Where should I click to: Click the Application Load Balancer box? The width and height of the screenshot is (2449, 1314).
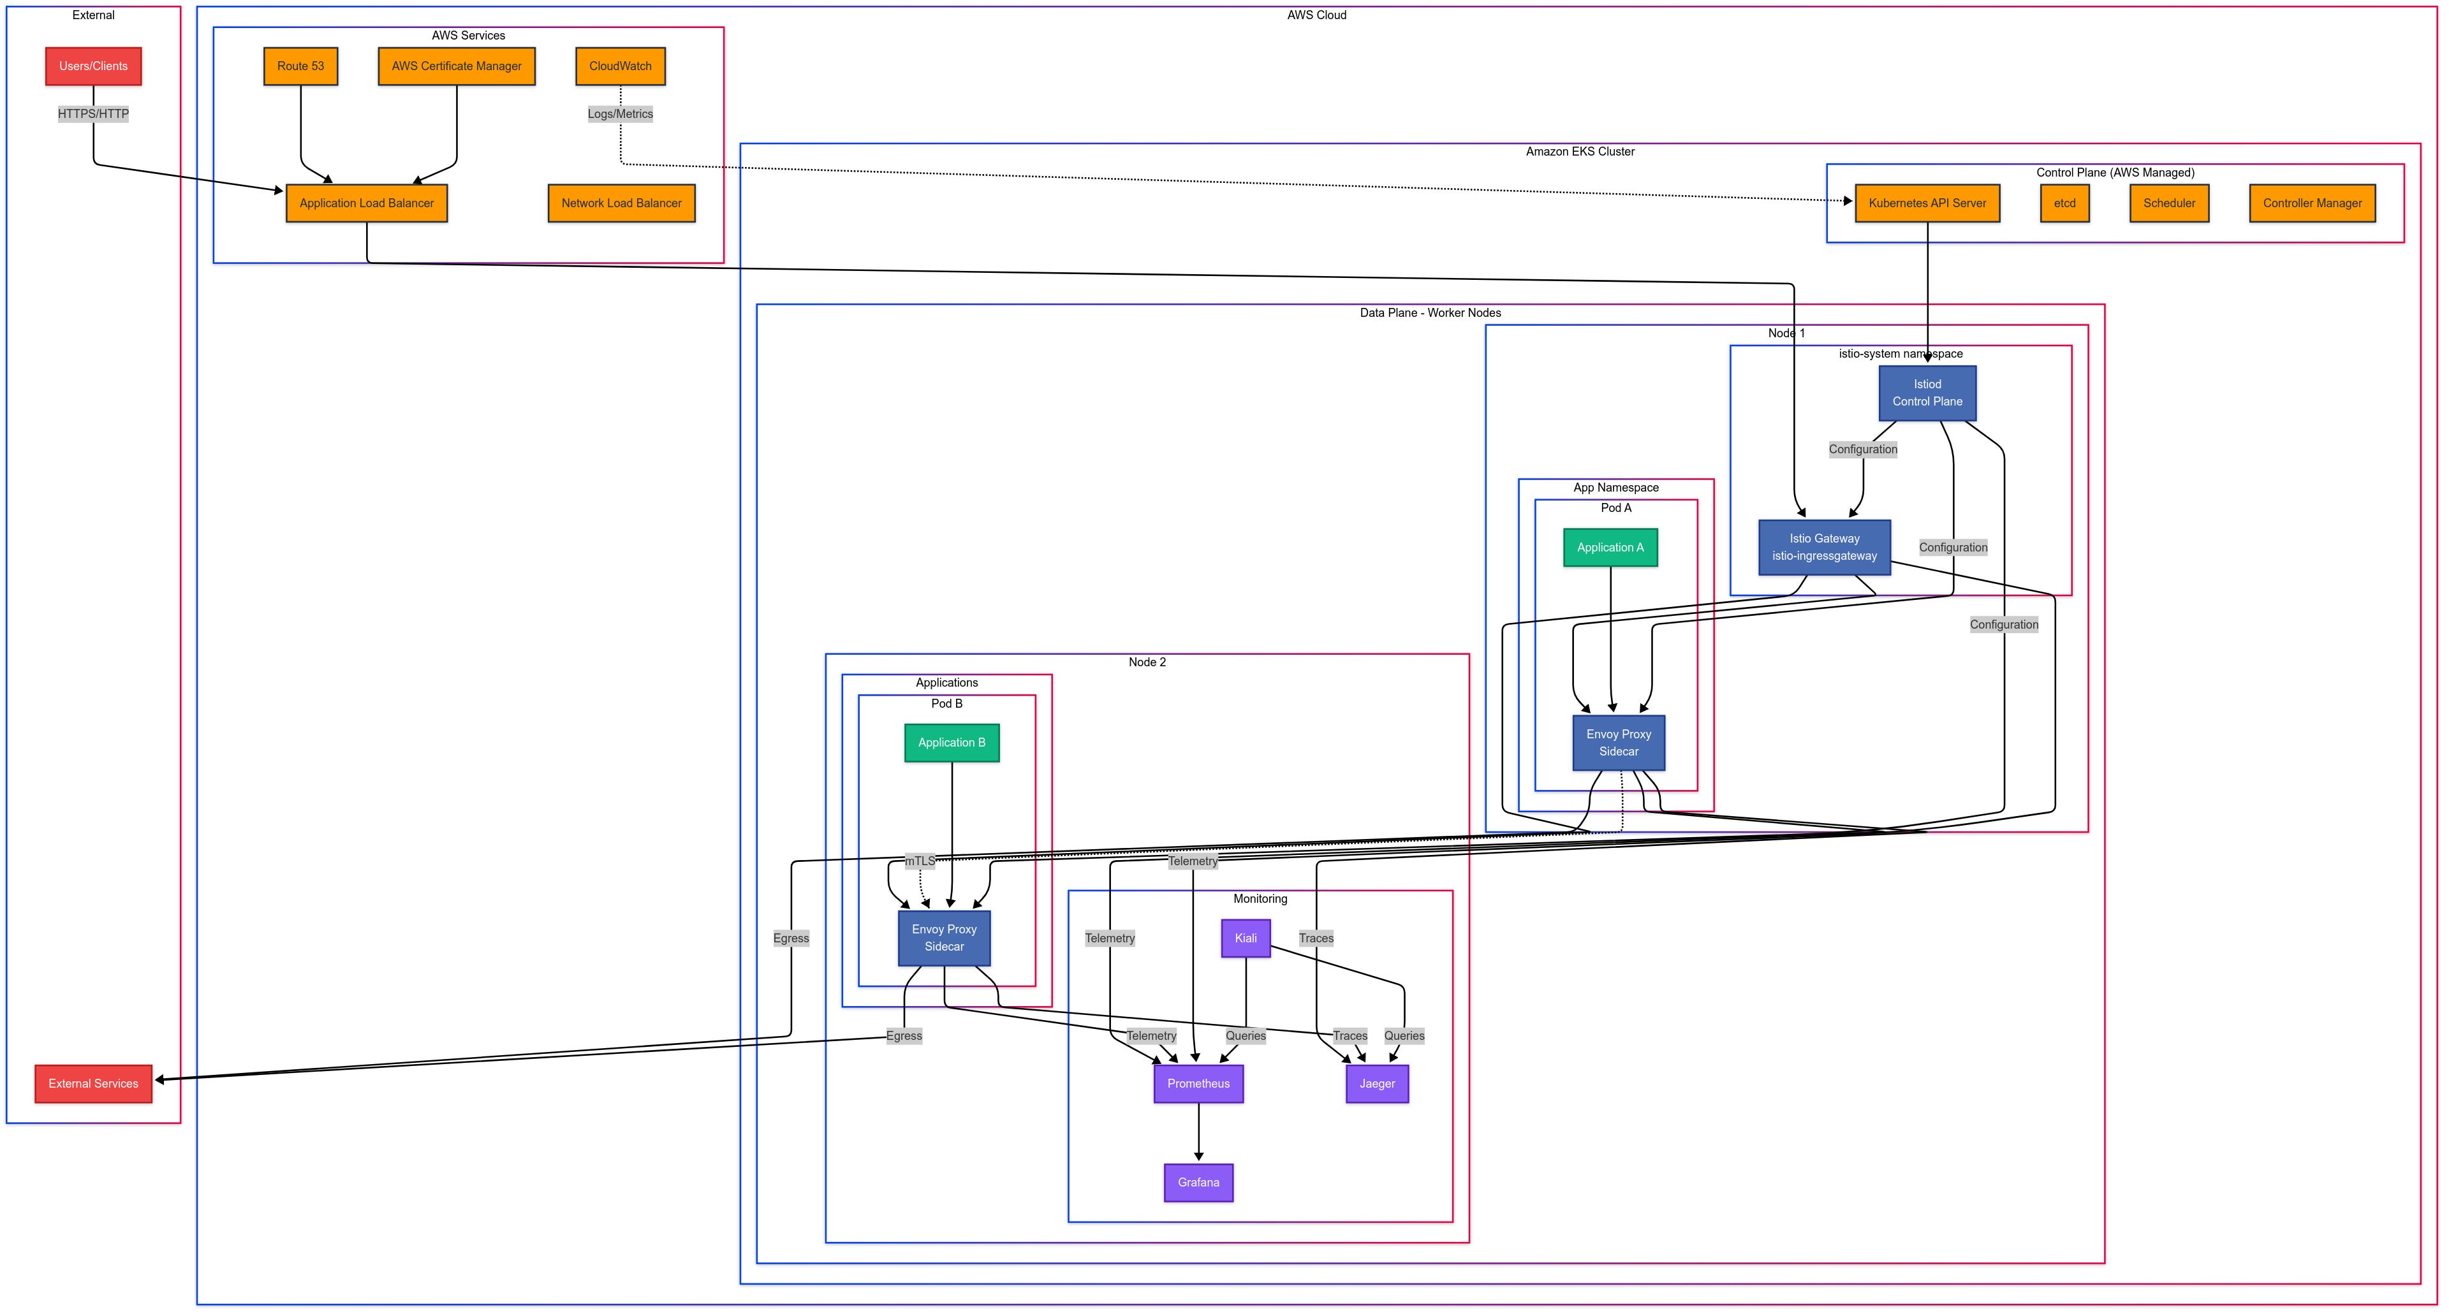[x=366, y=203]
